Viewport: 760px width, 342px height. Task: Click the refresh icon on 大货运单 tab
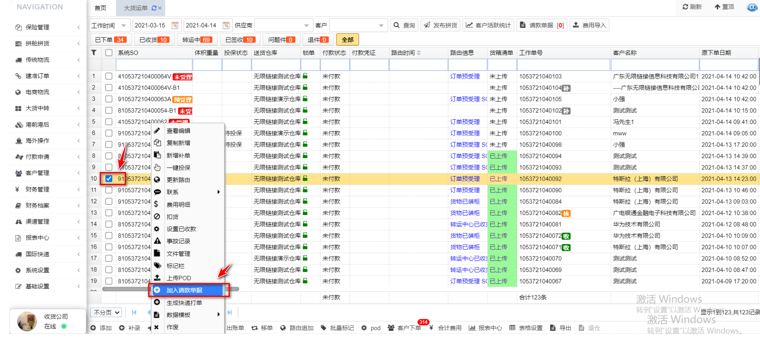coord(154,8)
